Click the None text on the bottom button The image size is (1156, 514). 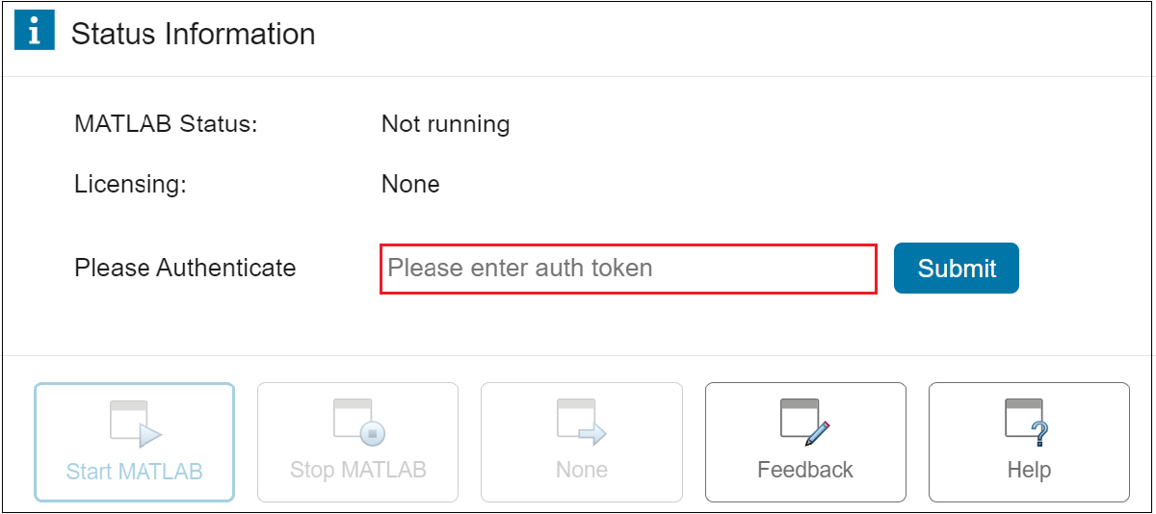(582, 470)
